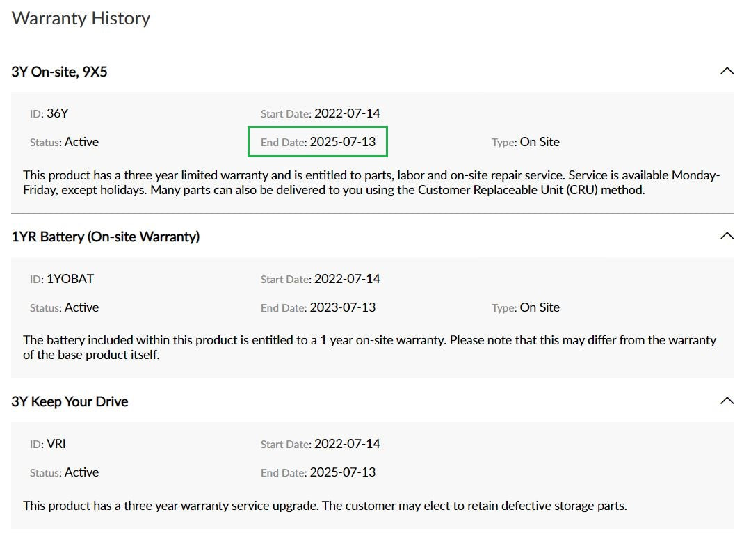Click the 1YR Battery (On-site Warranty) heading
The image size is (751, 544).
[x=106, y=237]
